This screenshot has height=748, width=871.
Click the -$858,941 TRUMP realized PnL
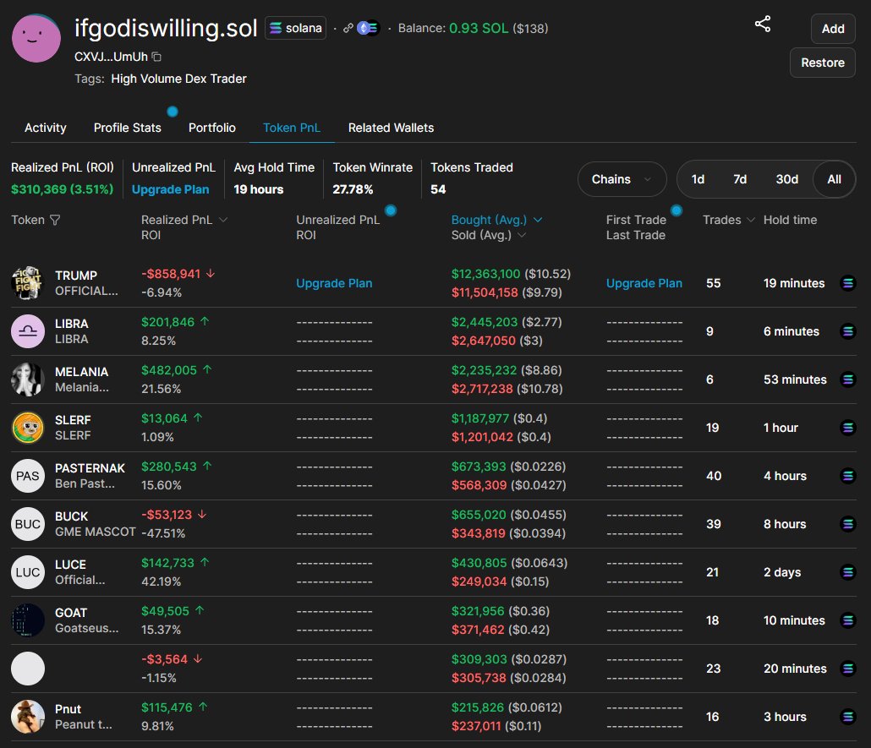tap(171, 274)
